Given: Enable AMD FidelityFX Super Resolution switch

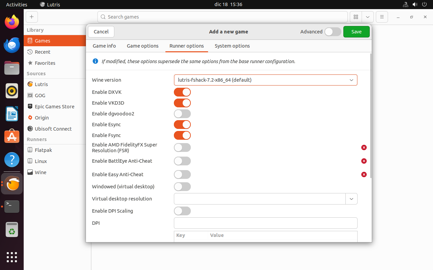Looking at the screenshot, I should pyautogui.click(x=182, y=147).
